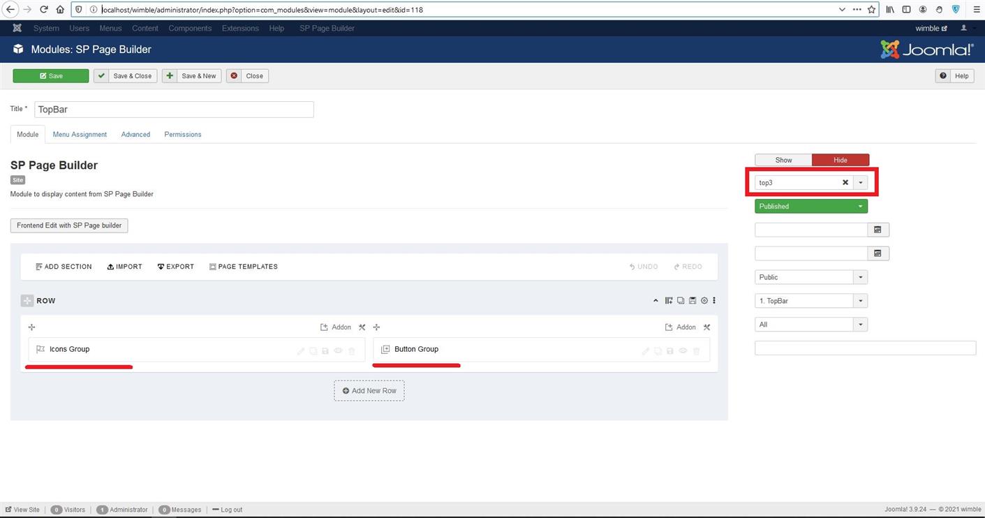Screen dimensions: 985x518
Task: Toggle the Firefox sidebar view icon
Action: (x=906, y=10)
